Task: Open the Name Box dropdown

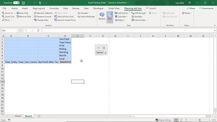Action: [x=16, y=30]
